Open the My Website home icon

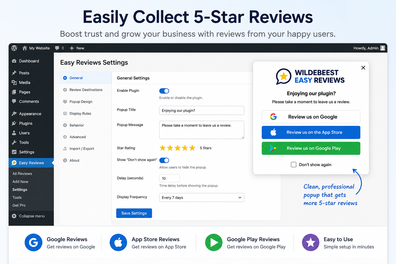[x=24, y=48]
